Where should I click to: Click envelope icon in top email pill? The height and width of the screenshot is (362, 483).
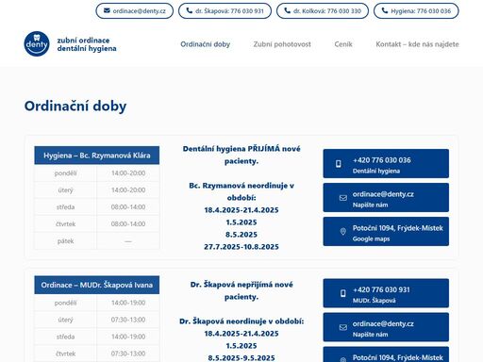[107, 10]
